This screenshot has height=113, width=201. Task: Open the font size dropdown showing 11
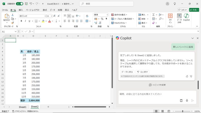pyautogui.click(x=49, y=16)
